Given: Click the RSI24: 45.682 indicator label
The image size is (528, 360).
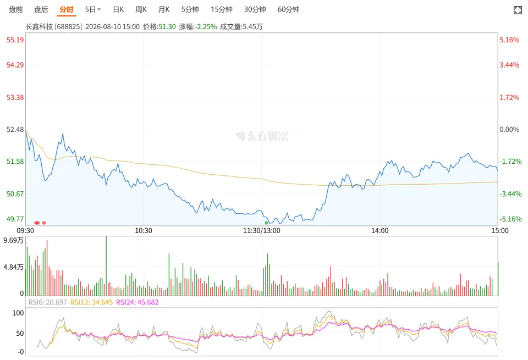Looking at the screenshot, I should [137, 302].
